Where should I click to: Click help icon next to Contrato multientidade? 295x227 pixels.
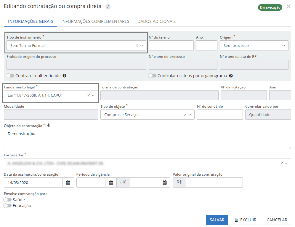coord(65,76)
